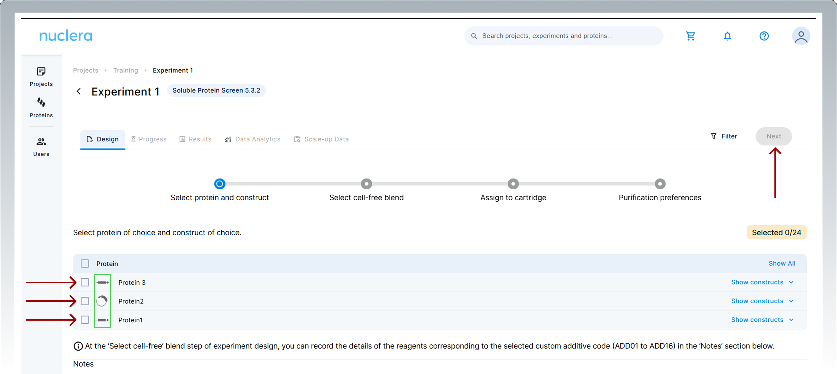Click the back arrow beside Experiment 1

pos(79,91)
